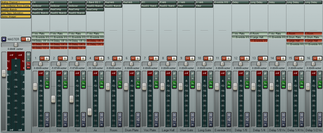Open input 'in' menu on Long Gate track

coord(210,124)
